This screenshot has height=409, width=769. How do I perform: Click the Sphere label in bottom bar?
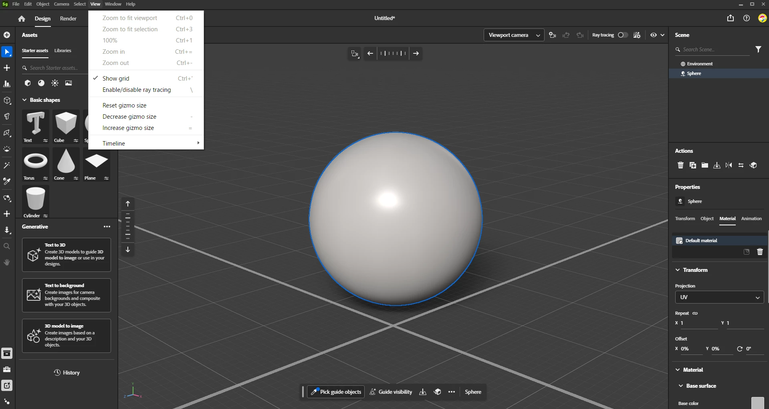[473, 392]
